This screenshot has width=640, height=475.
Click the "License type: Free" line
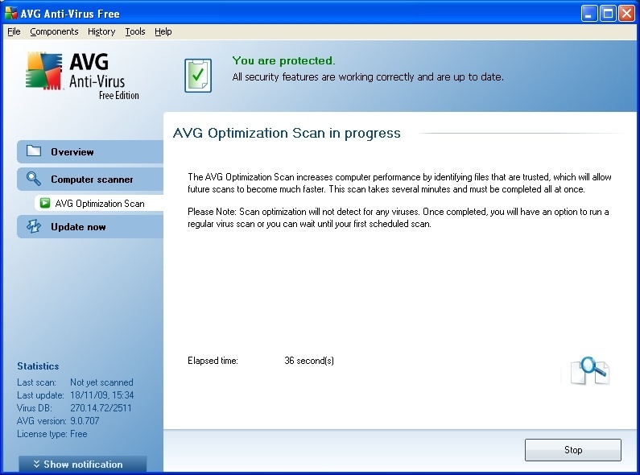click(x=52, y=434)
